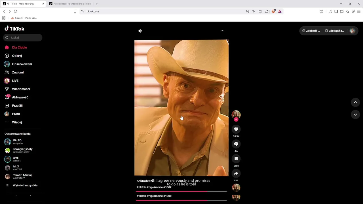Save the video with the bookmark icon
Viewport: 363px width, 204px height.
pyautogui.click(x=236, y=159)
